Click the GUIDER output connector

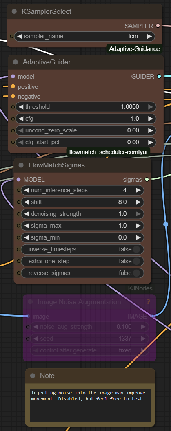[x=159, y=77]
